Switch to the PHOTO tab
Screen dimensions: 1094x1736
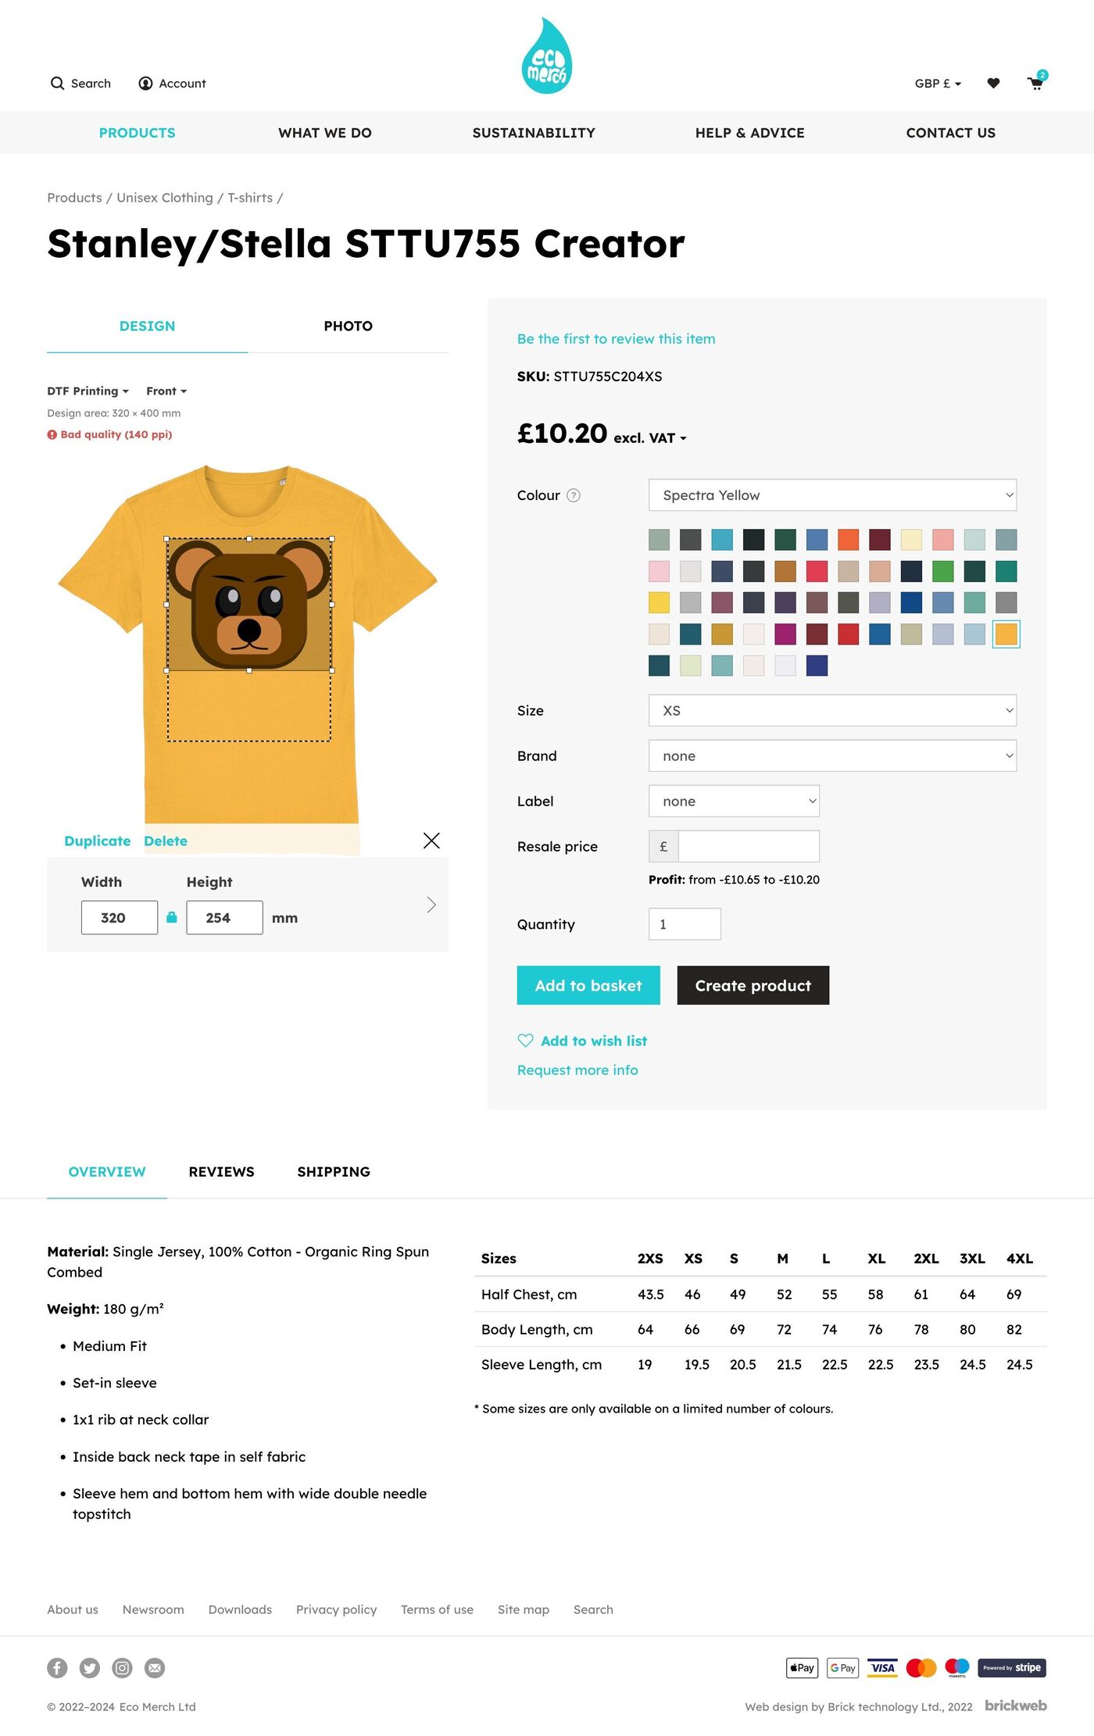[348, 327]
